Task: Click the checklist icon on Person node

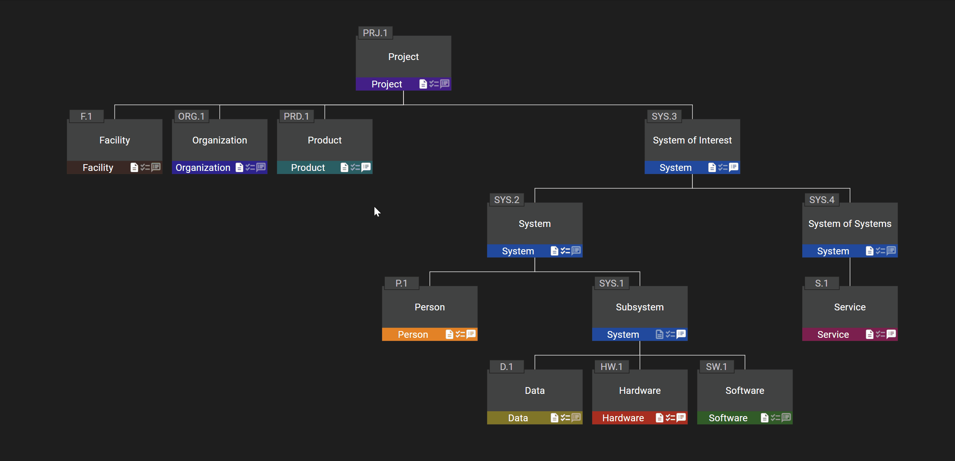Action: pos(460,334)
